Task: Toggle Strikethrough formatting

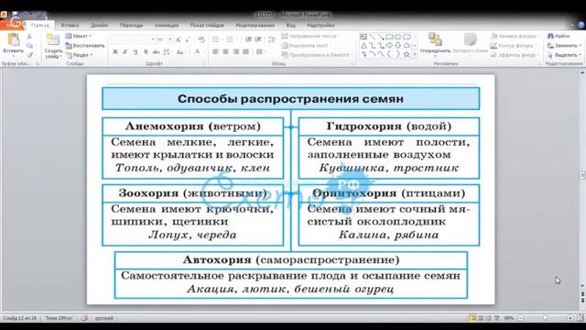Action: pyautogui.click(x=157, y=52)
